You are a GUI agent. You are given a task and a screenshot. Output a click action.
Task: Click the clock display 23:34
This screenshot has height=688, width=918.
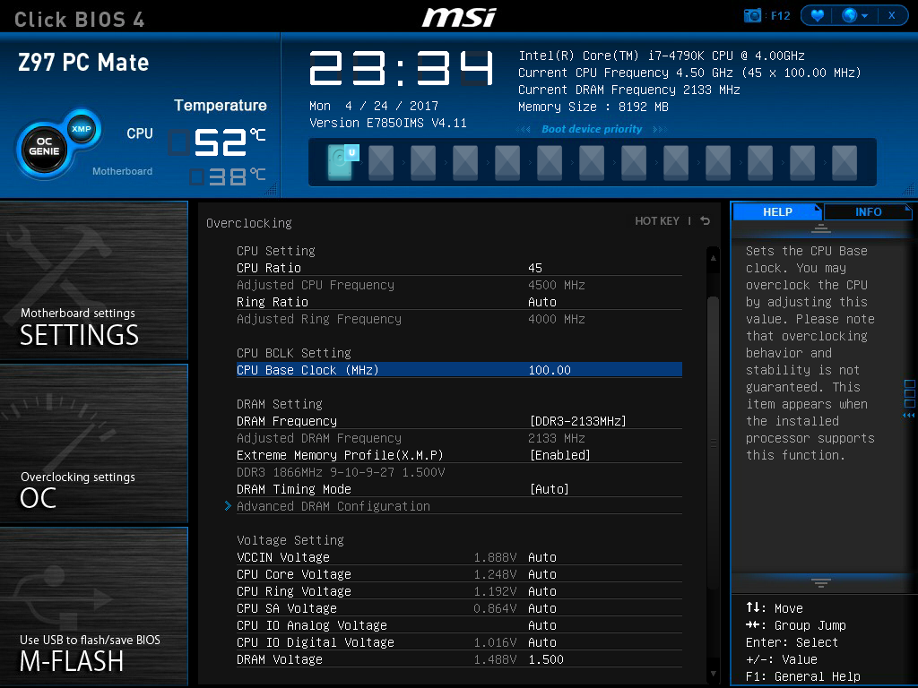402,68
